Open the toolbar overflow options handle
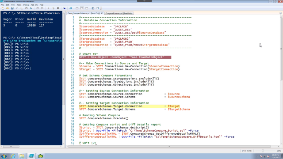 (x=101, y=8)
